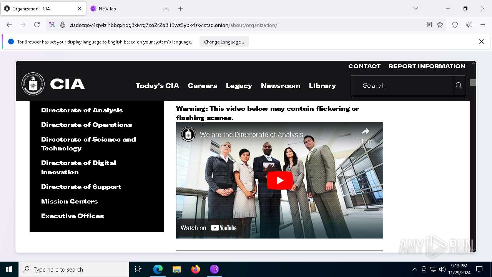The image size is (492, 277).
Task: Click the CIA seal logo
Action: 33,84
